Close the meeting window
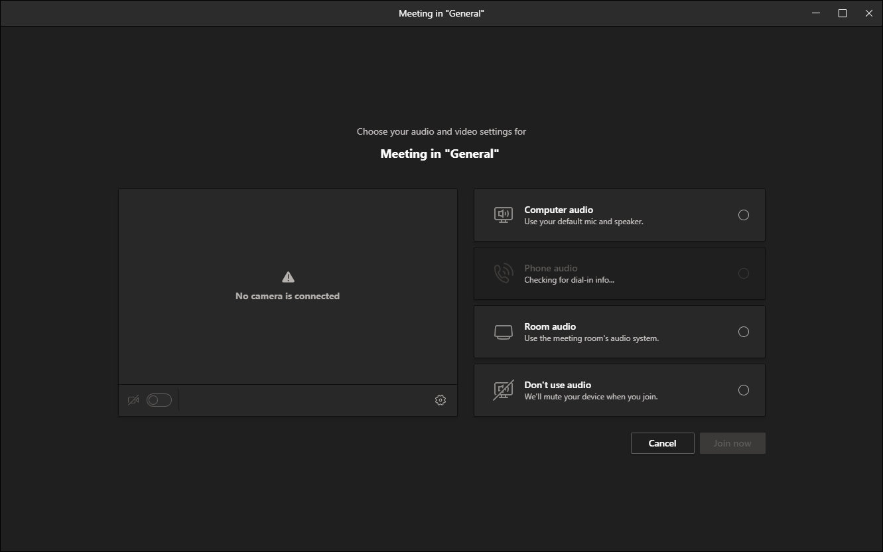 click(869, 13)
